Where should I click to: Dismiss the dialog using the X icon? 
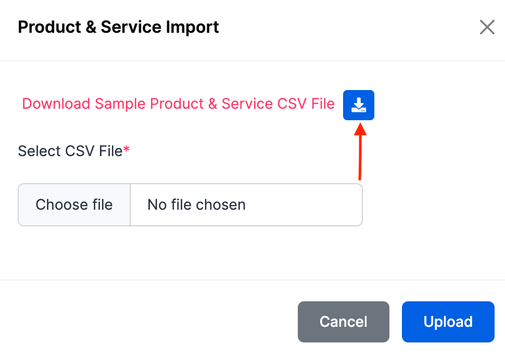[487, 27]
